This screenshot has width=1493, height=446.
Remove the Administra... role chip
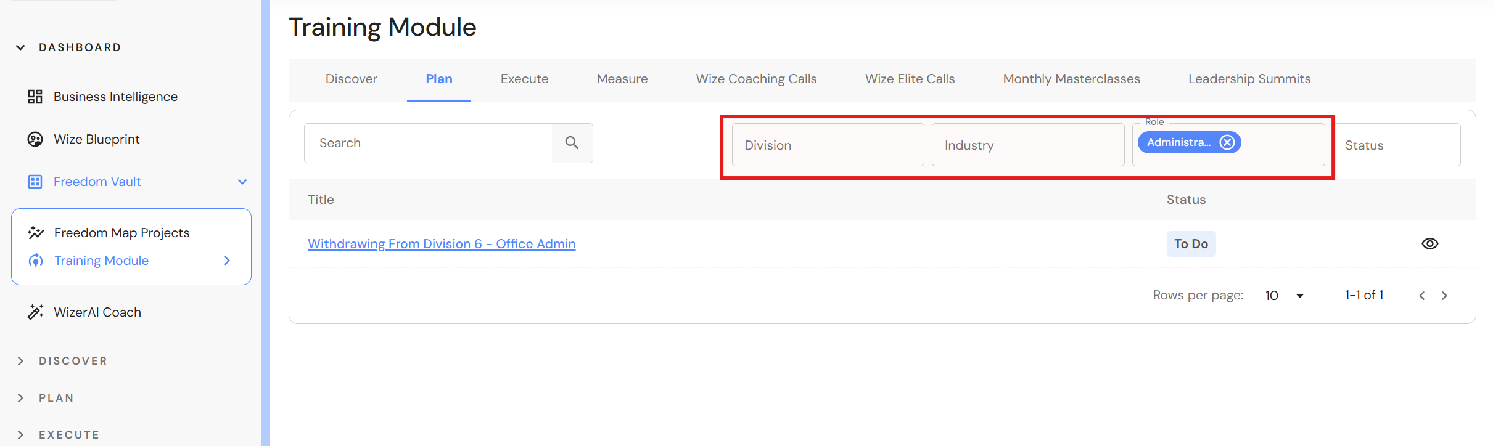[x=1227, y=142]
